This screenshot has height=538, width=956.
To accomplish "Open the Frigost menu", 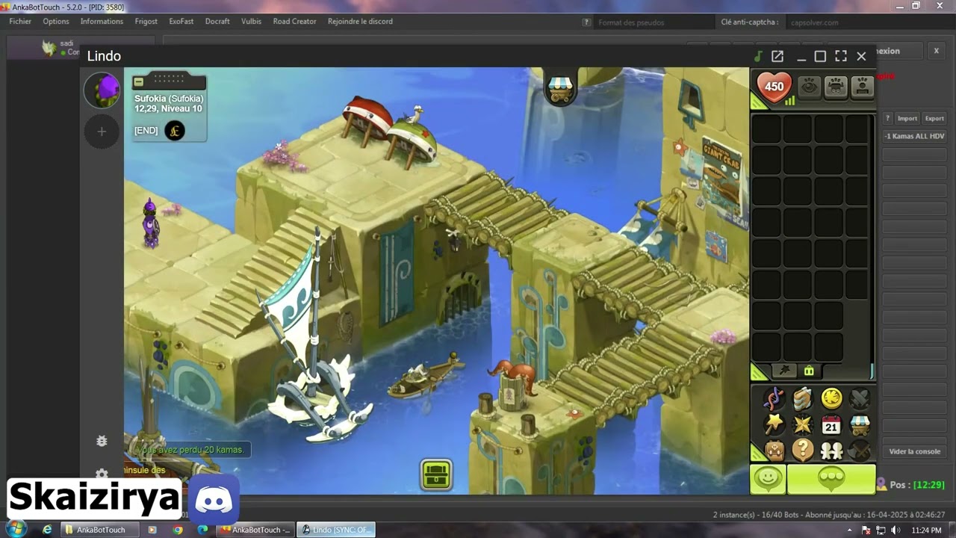I will tap(146, 22).
